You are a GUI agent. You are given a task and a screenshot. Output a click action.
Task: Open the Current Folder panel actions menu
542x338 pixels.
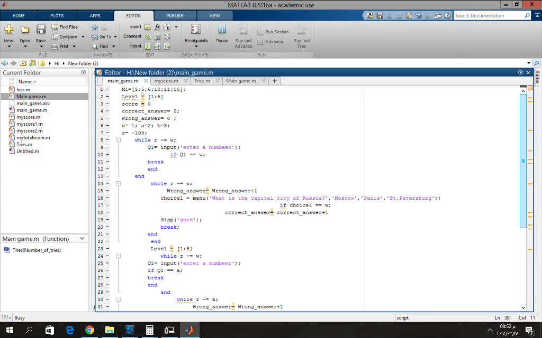click(83, 72)
